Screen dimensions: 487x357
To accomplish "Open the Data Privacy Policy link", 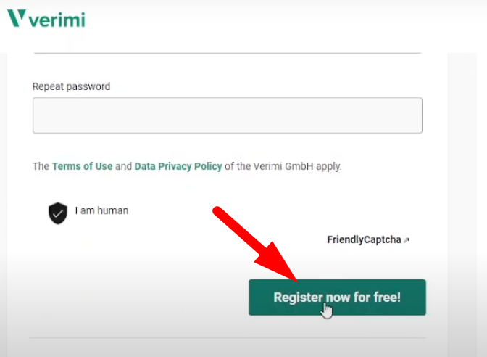I will (x=178, y=166).
